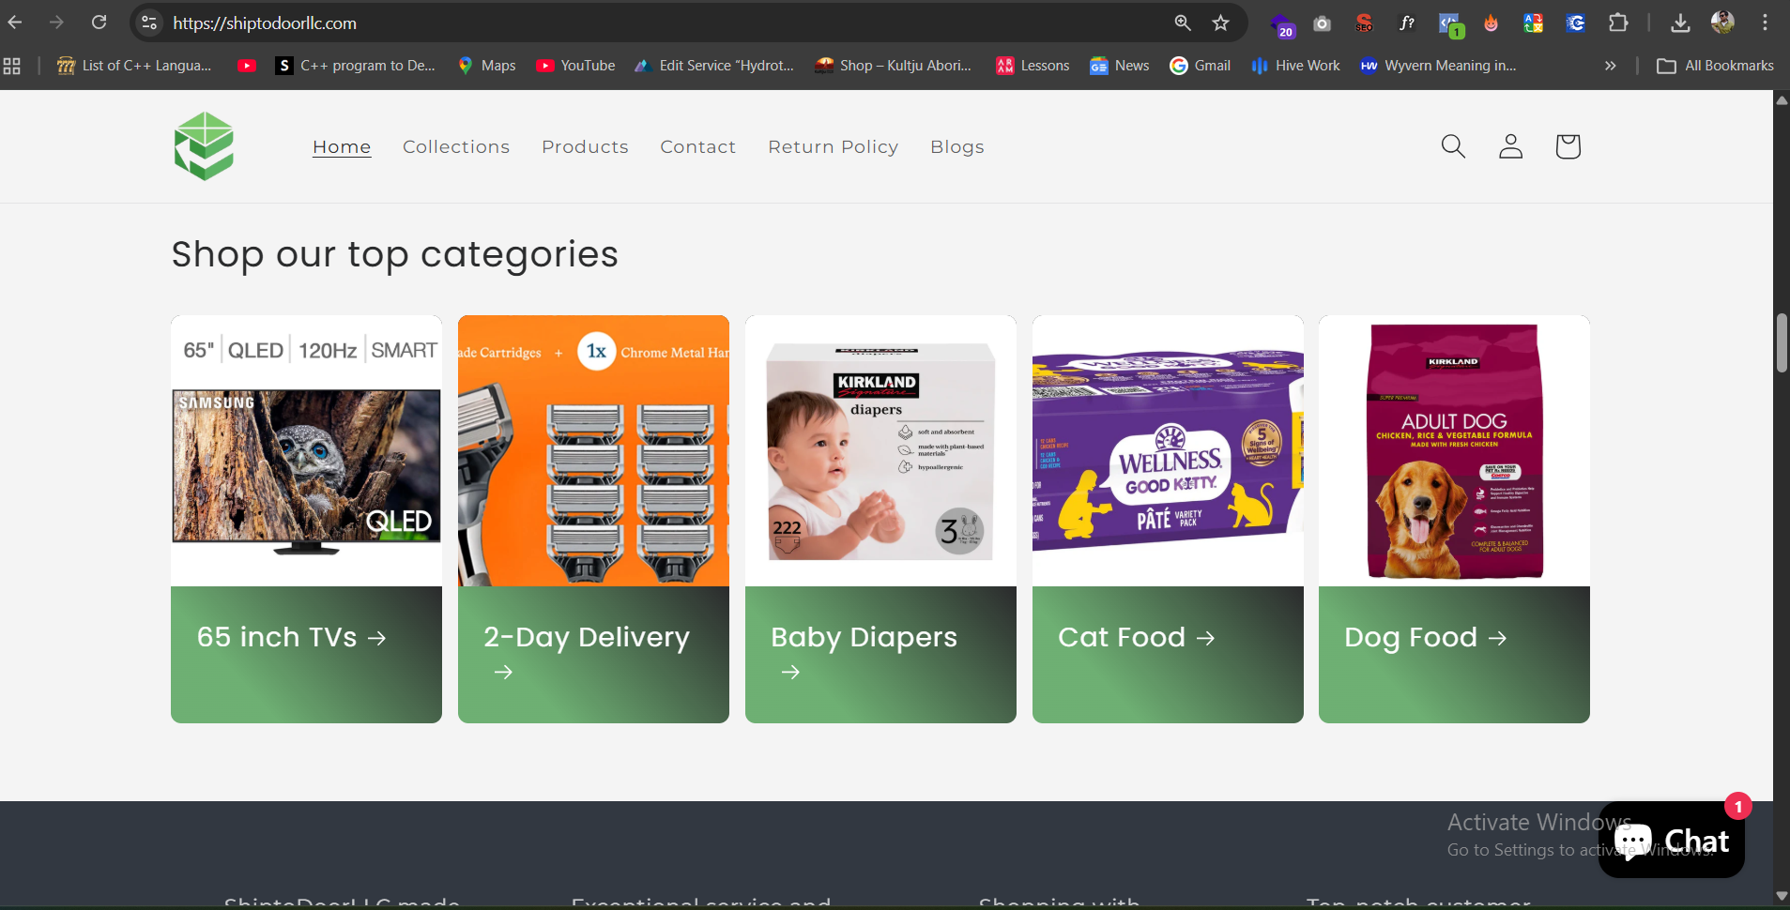Screen dimensions: 1790x910
Task: Click the page vertical scrollbar thumb
Action: 1782,343
